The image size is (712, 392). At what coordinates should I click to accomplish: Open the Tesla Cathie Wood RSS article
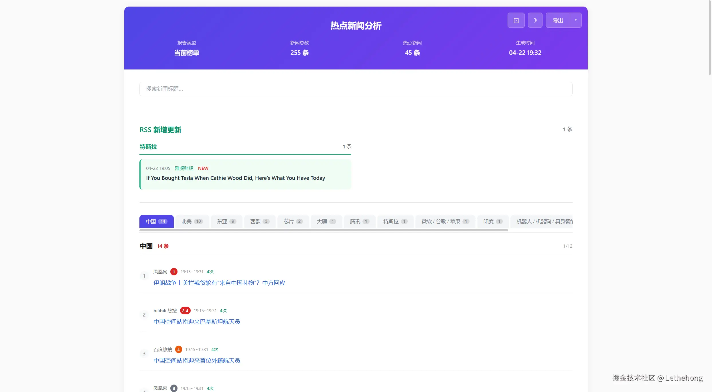click(x=235, y=178)
